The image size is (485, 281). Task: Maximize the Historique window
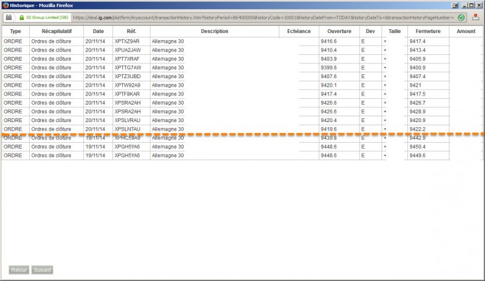tap(471, 5)
